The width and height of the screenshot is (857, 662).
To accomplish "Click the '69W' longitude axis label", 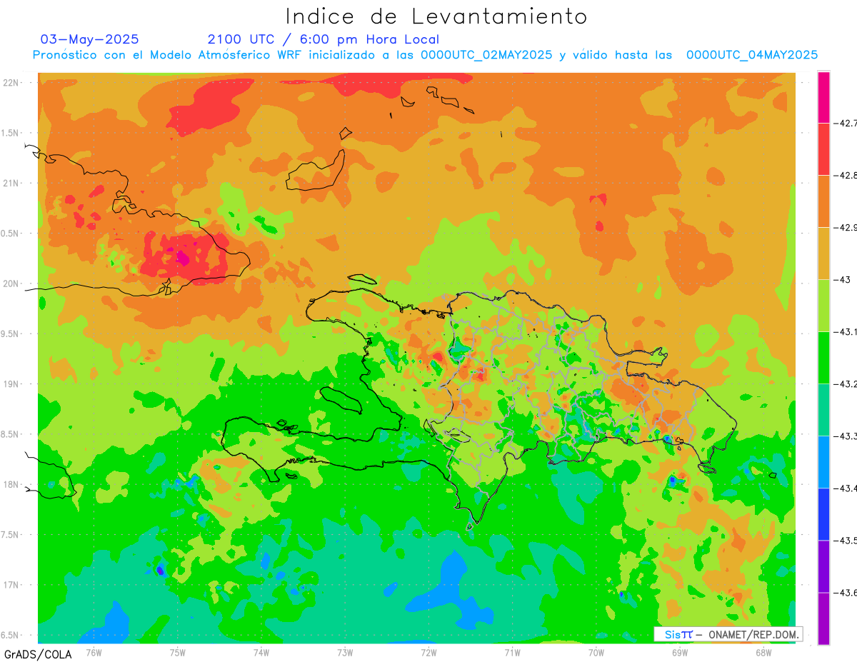I will (x=679, y=652).
